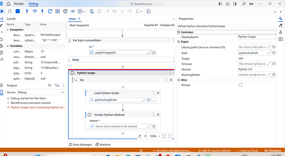Click the BlankProcess search box
Image resolution: width=285 pixels, height=156 pixels.
tap(141, 4)
